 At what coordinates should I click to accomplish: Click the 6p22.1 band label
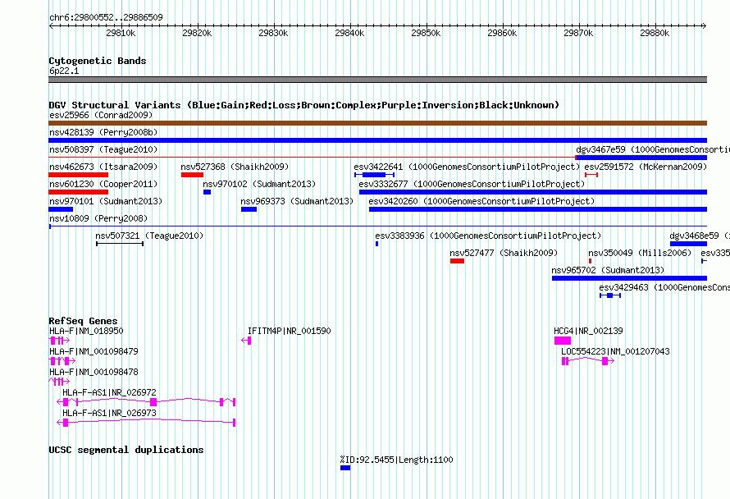[x=64, y=71]
